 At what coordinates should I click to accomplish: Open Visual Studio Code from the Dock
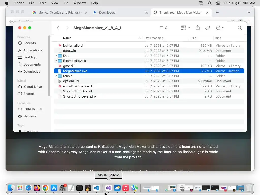(96, 188)
